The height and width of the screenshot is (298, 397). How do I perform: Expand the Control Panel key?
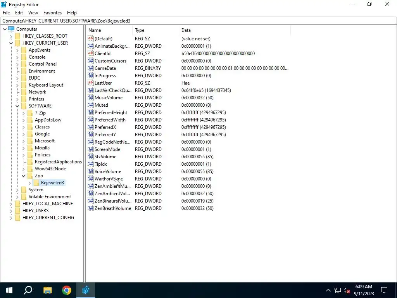[x=17, y=64]
